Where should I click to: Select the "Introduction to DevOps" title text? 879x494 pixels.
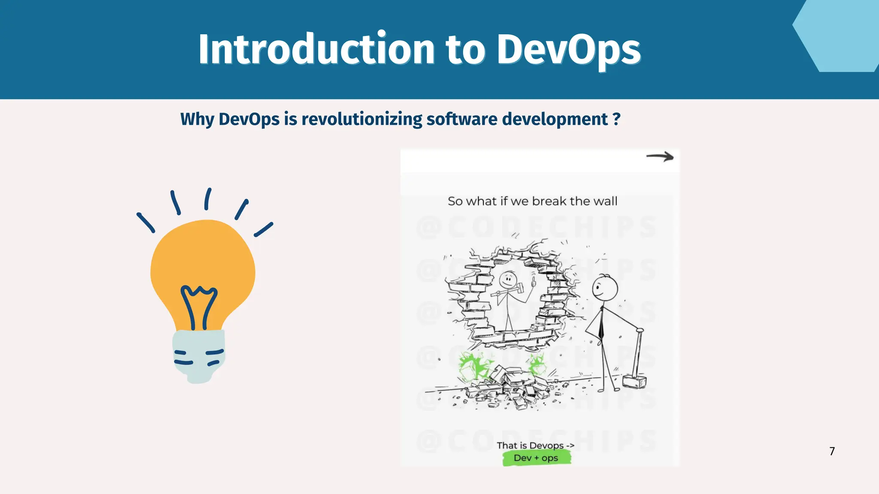pyautogui.click(x=419, y=49)
